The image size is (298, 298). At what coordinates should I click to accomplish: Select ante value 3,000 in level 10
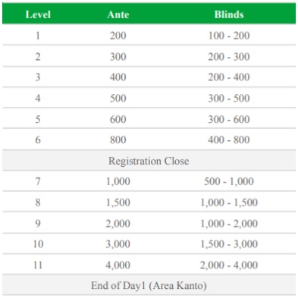(x=118, y=243)
